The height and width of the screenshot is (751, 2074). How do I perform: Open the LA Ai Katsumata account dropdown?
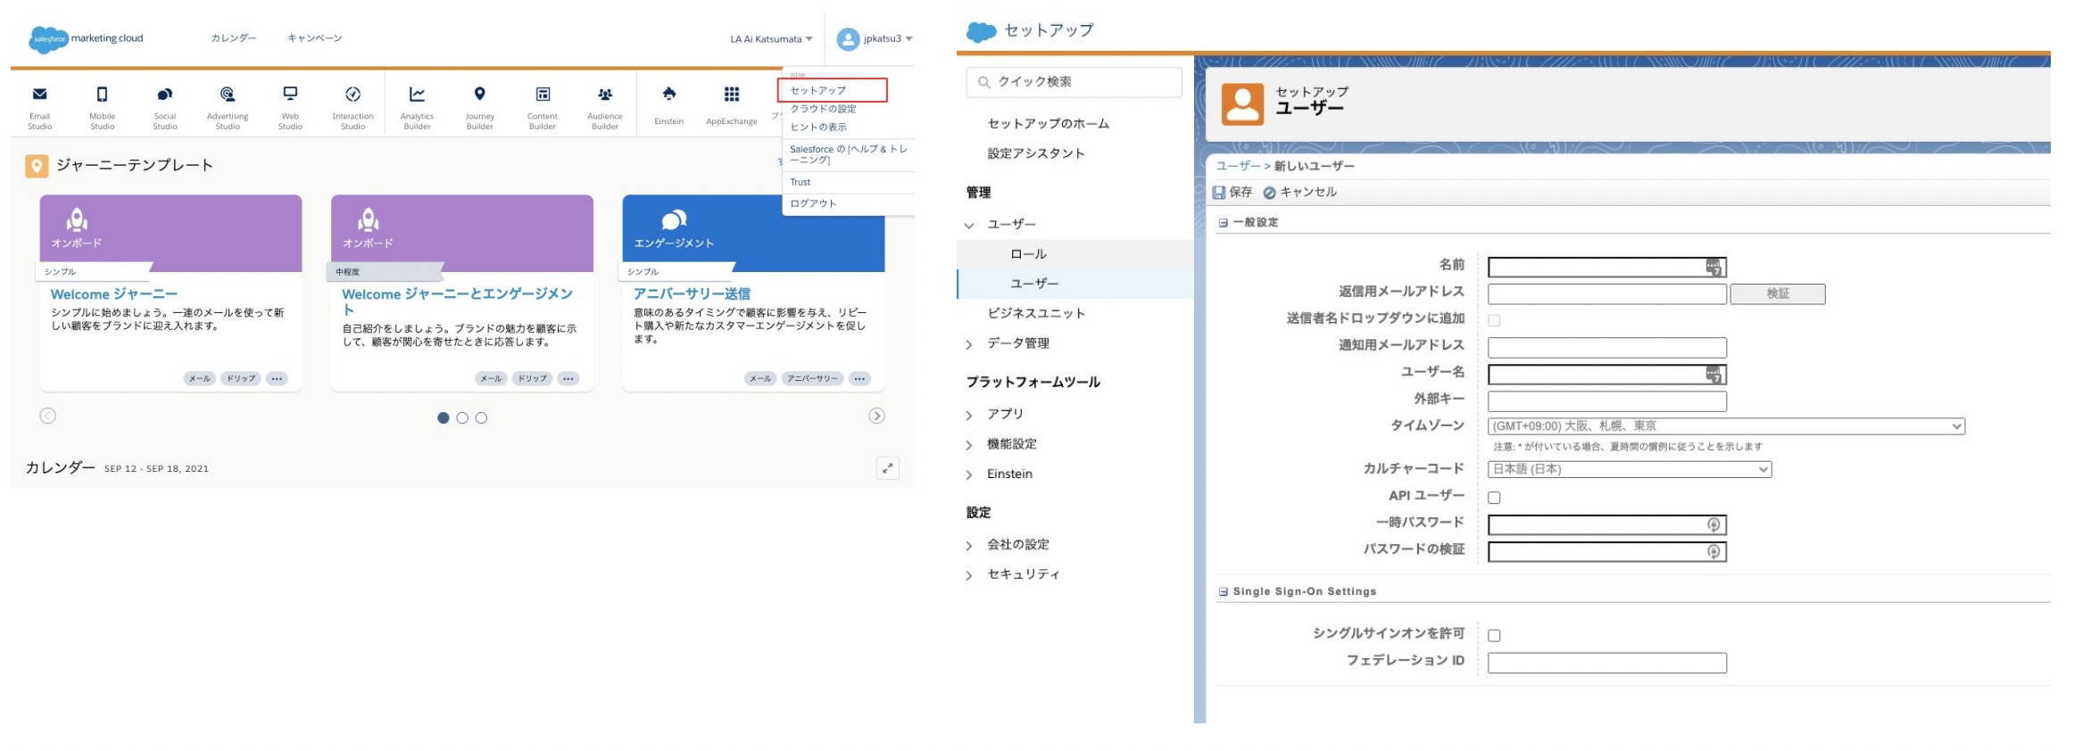[x=771, y=39]
